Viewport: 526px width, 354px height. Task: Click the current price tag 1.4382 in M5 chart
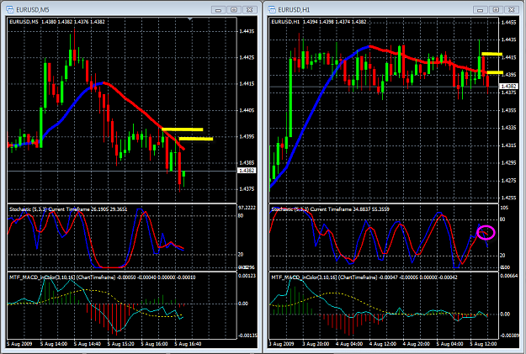pyautogui.click(x=247, y=171)
